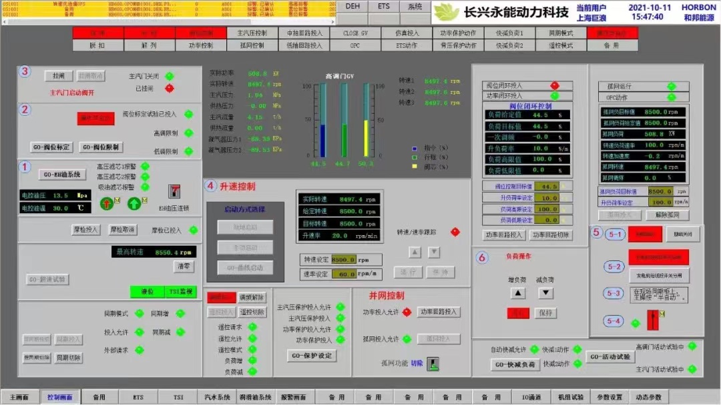Click the 孤网运行 green indicator
The height and width of the screenshot is (405, 721).
[671, 87]
